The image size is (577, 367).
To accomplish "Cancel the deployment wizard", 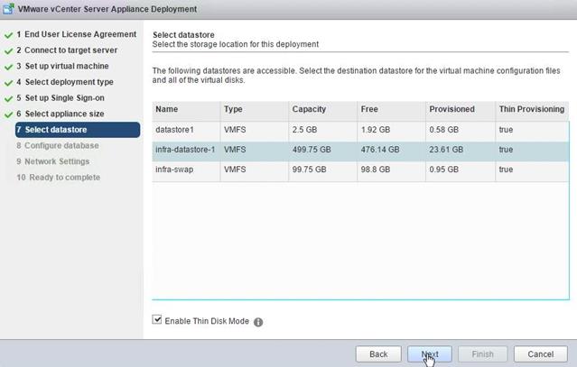I will tap(541, 354).
